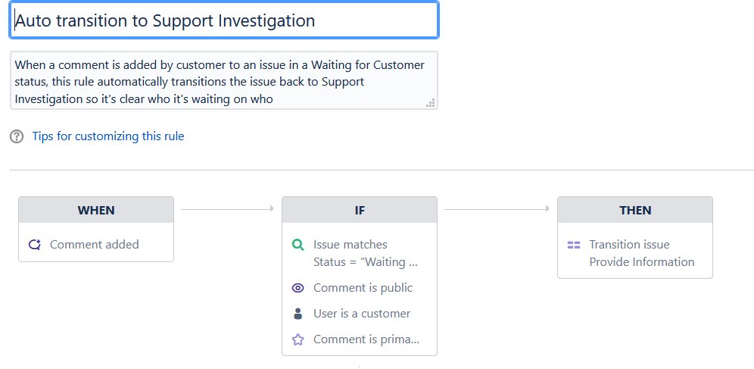The height and width of the screenshot is (369, 754).
Task: Click the description box resize handle
Action: click(431, 102)
